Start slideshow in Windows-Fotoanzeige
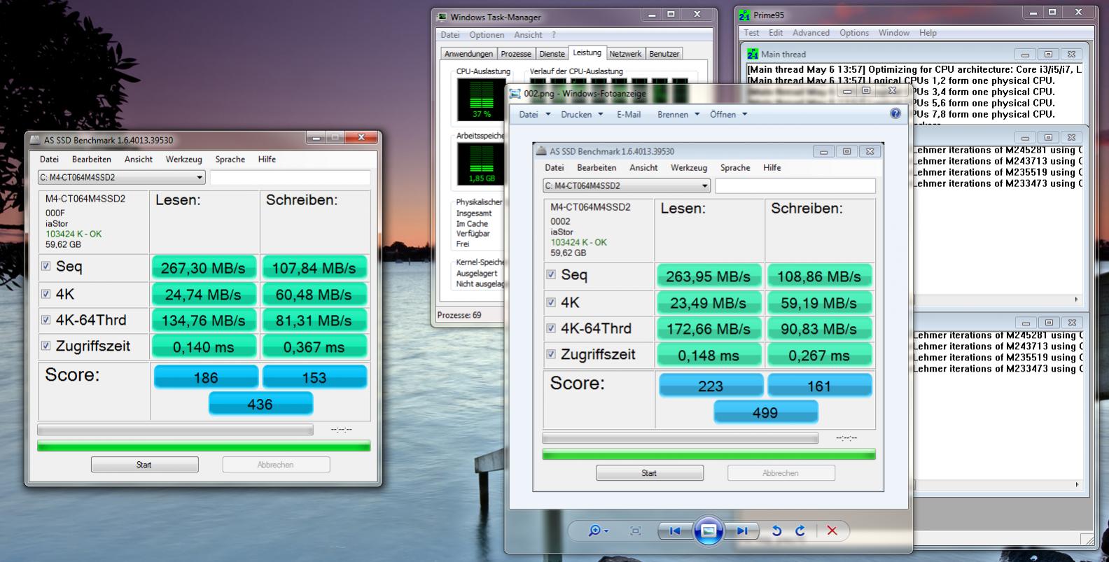1109x562 pixels. point(709,531)
